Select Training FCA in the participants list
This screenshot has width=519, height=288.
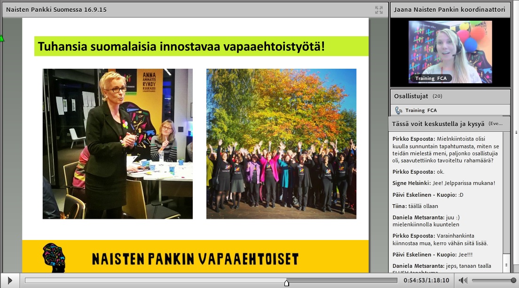coord(450,111)
